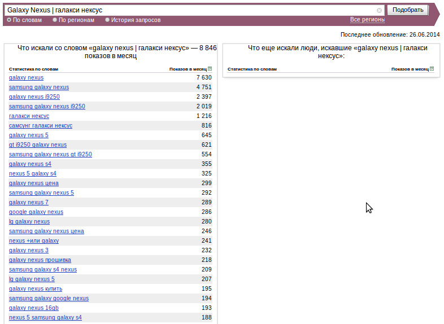This screenshot has width=444, height=324.
Task: Follow the google galaxy nexus link
Action: point(36,212)
